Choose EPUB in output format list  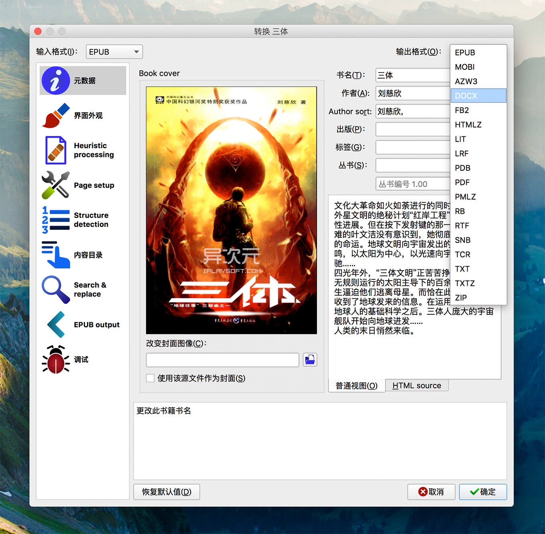point(478,53)
